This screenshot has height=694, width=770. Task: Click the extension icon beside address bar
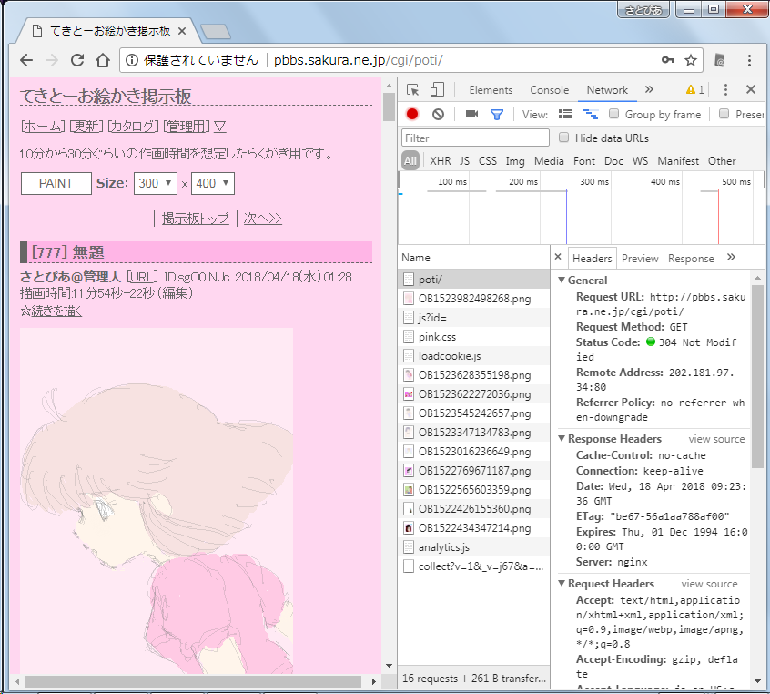(x=719, y=60)
